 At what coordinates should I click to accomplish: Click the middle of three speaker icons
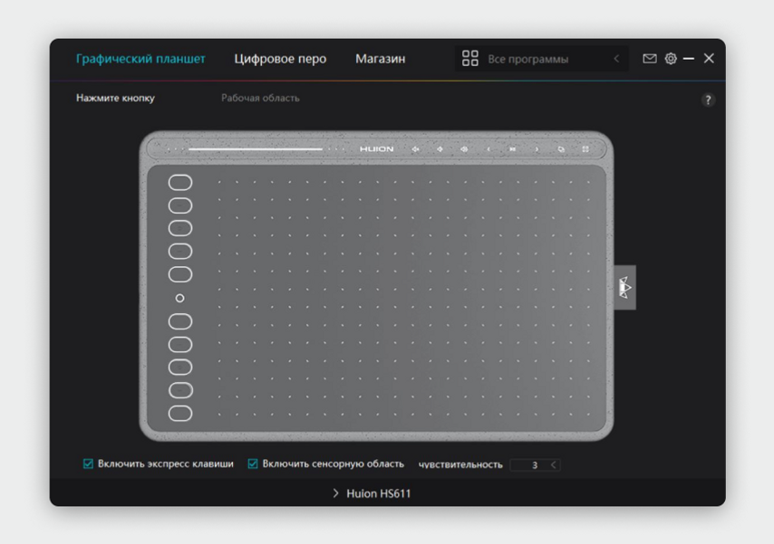point(440,149)
